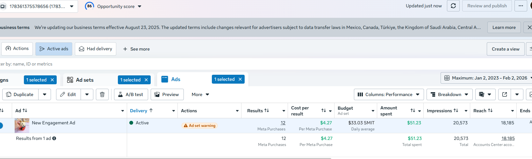This screenshot has height=159, width=532.
Task: Switch to the Ad sets tab
Action: [x=84, y=80]
